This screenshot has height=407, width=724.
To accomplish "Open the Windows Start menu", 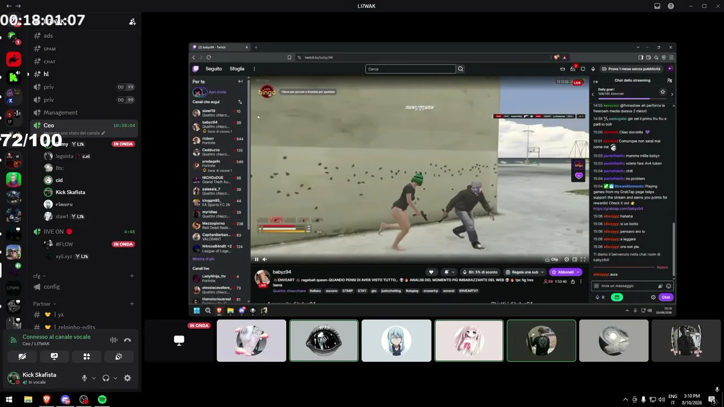I will [9, 400].
